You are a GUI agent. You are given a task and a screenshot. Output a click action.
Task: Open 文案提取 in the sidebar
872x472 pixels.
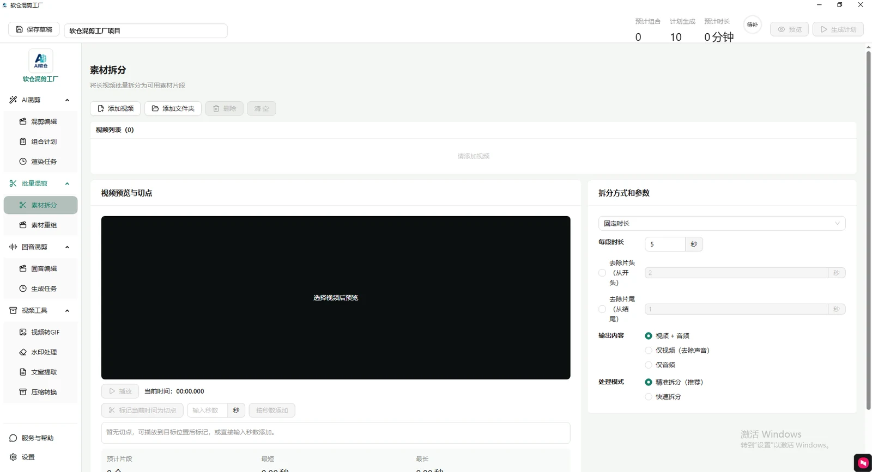tap(40, 372)
